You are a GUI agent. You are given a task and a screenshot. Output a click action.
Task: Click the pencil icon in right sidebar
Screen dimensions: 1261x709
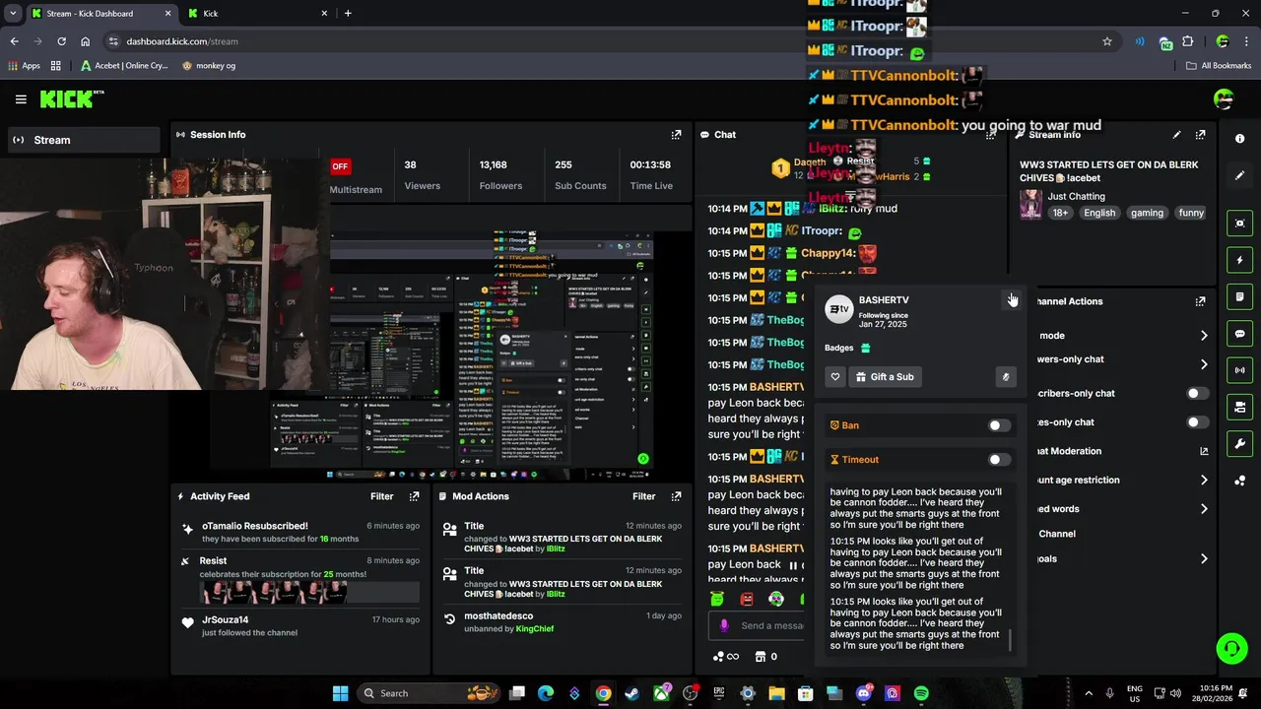pyautogui.click(x=1239, y=175)
